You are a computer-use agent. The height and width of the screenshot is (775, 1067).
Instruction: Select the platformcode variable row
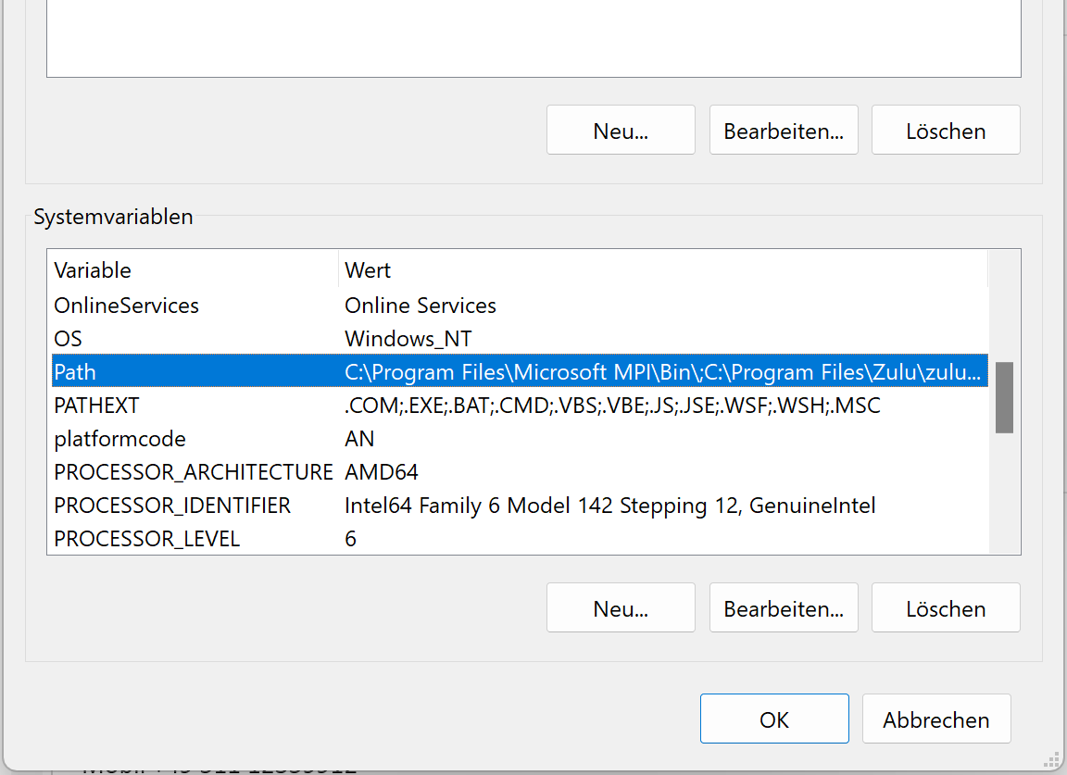119,439
